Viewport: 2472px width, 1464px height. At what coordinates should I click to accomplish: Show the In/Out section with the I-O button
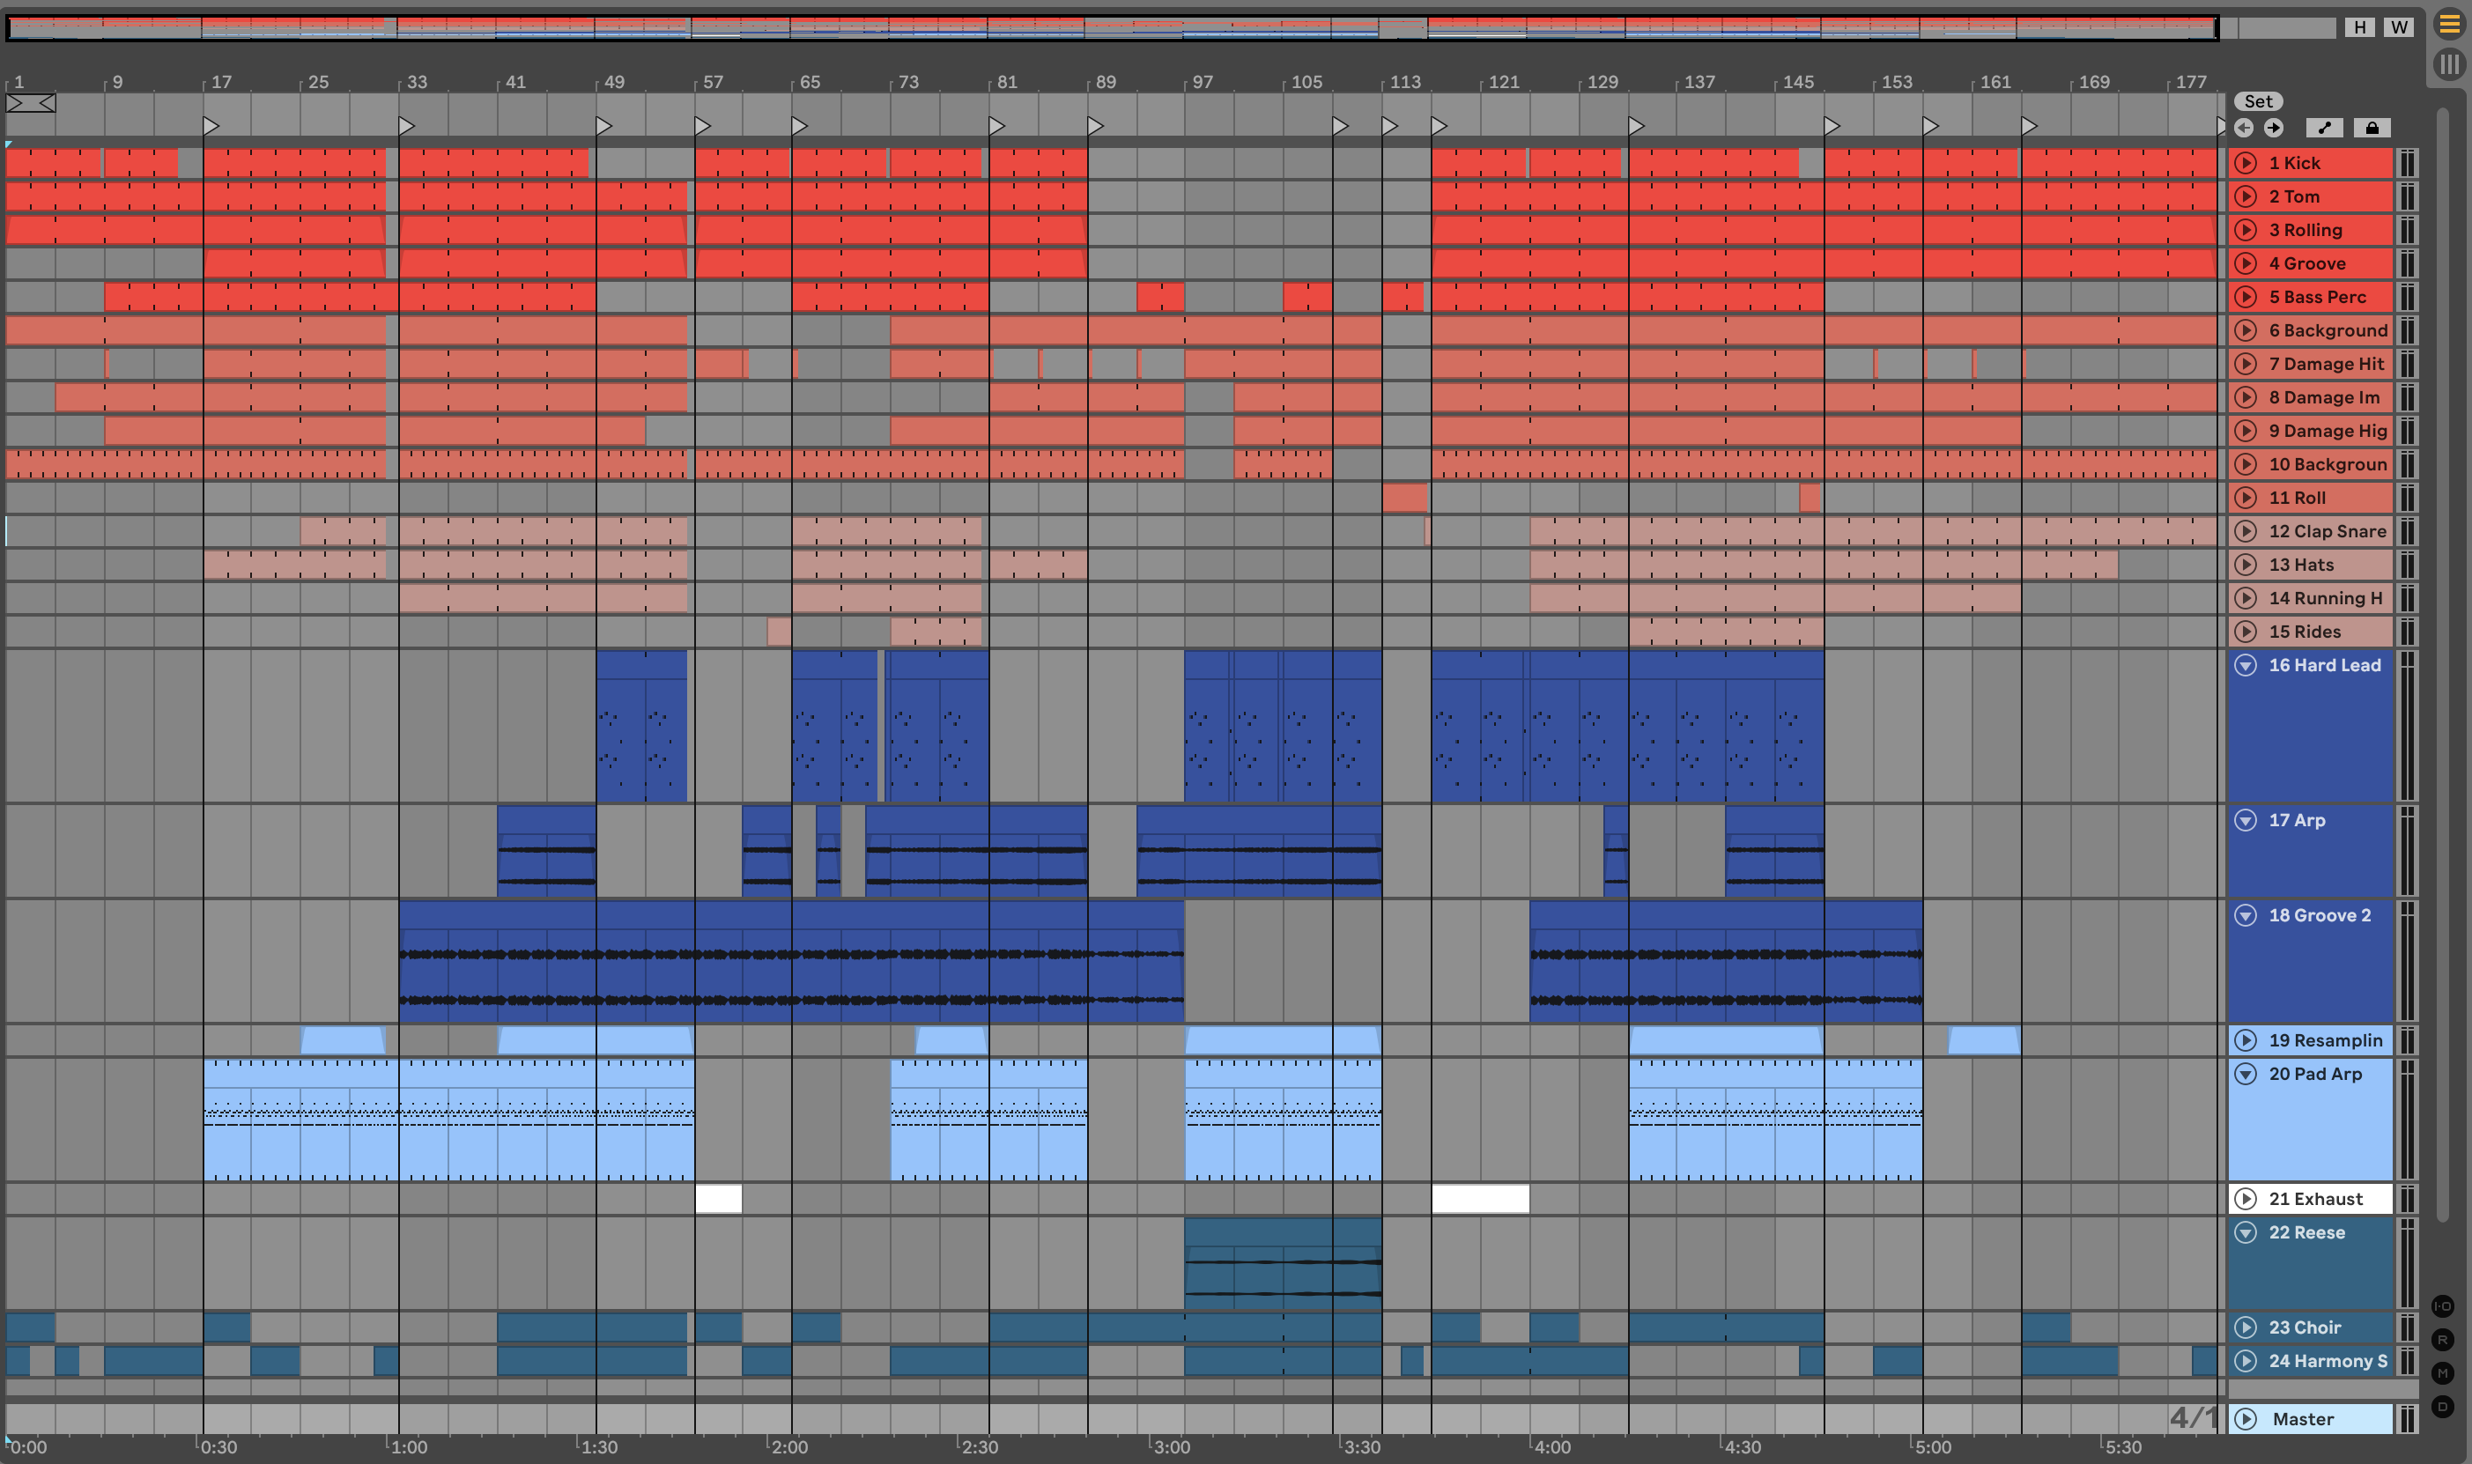tap(2442, 1306)
